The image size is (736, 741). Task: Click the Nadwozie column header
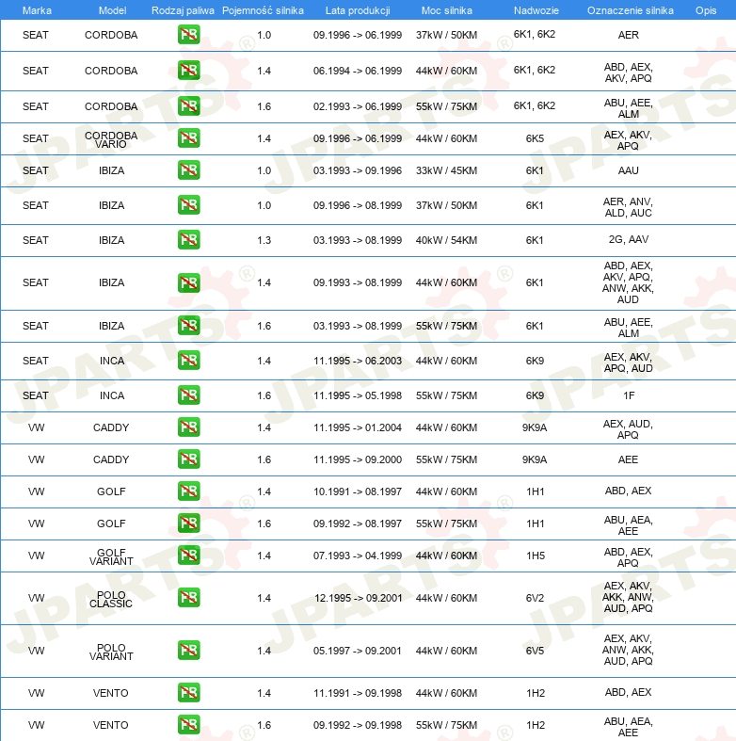tap(536, 10)
